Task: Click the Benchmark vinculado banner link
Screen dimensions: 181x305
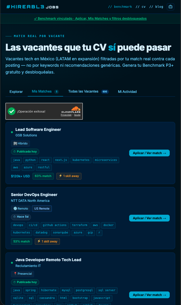Action: pos(90,18)
